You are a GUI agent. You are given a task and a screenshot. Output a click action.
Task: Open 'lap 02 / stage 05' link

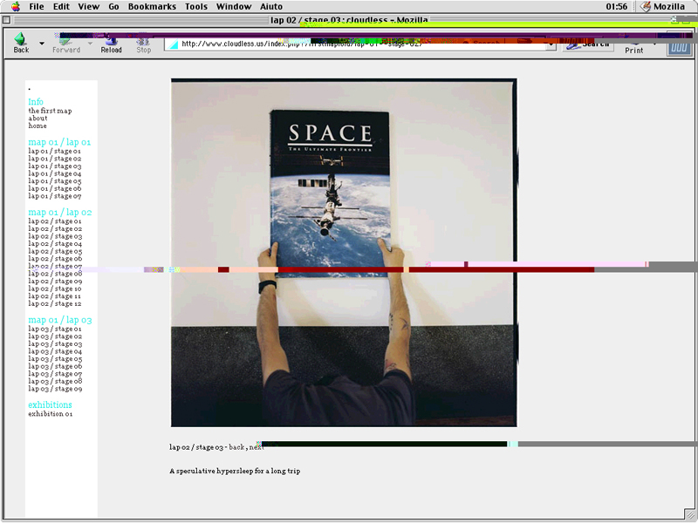coord(55,251)
